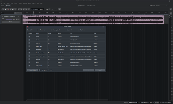Image resolution: width=173 pixels, height=104 pixels.
Task: Jump to start with Rewind button
Action: 11,9
